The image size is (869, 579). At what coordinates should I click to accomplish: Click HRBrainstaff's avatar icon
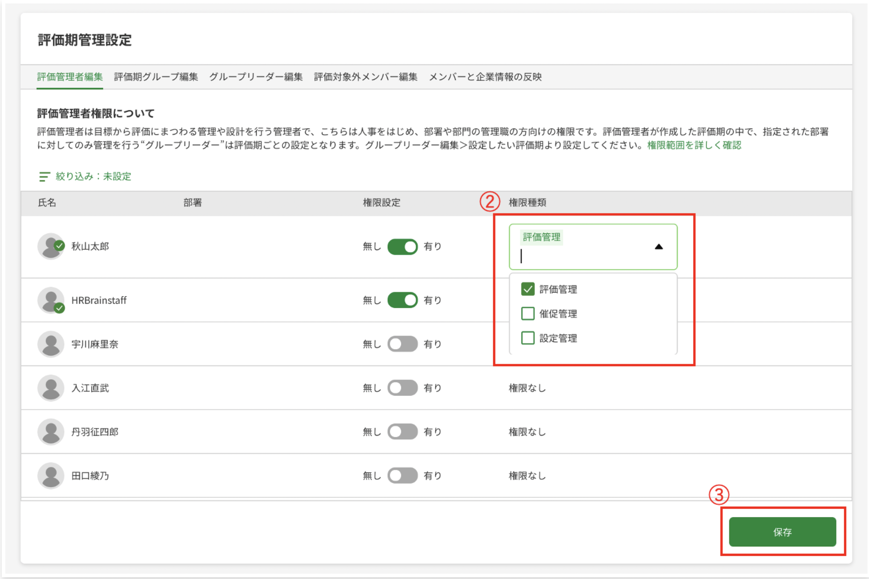51,300
